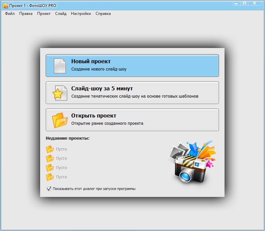The width and height of the screenshot is (265, 231).
Task: Open the Справка menu
Action: [103, 14]
